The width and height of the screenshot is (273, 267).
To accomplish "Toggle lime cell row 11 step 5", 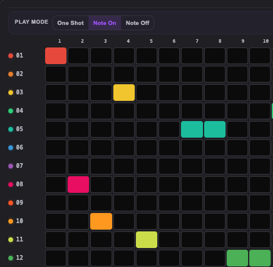I will (x=147, y=240).
